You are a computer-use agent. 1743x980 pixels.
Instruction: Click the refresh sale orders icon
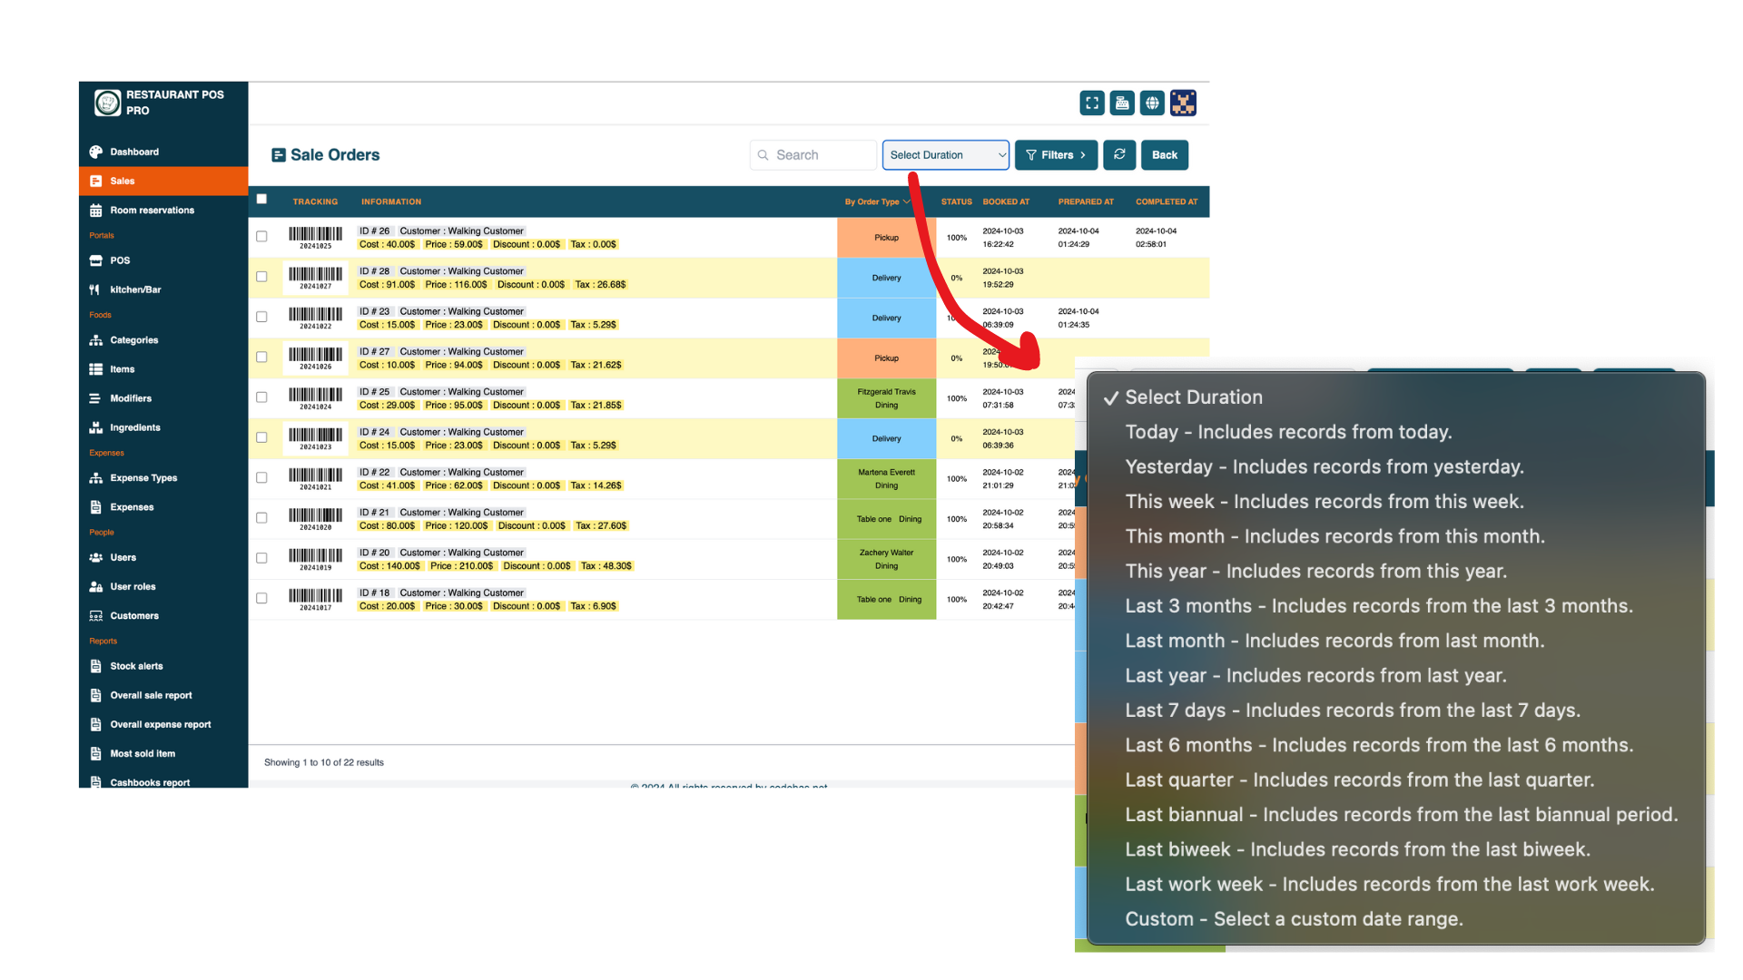click(1119, 155)
